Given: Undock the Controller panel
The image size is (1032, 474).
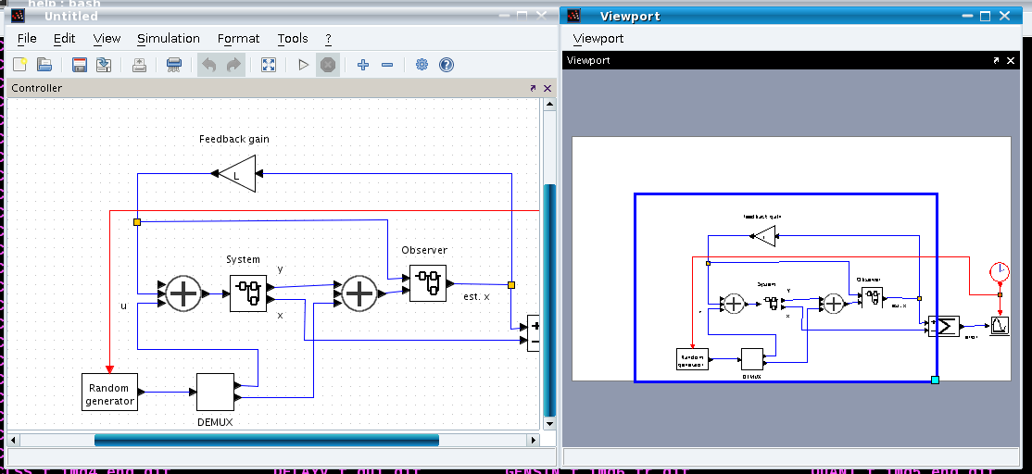Looking at the screenshot, I should [533, 89].
